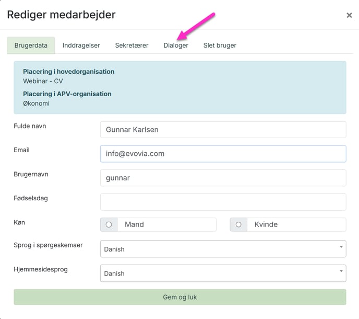The width and height of the screenshot is (359, 319).
Task: Click the Økonomi APV-organisation text
Action: point(36,104)
